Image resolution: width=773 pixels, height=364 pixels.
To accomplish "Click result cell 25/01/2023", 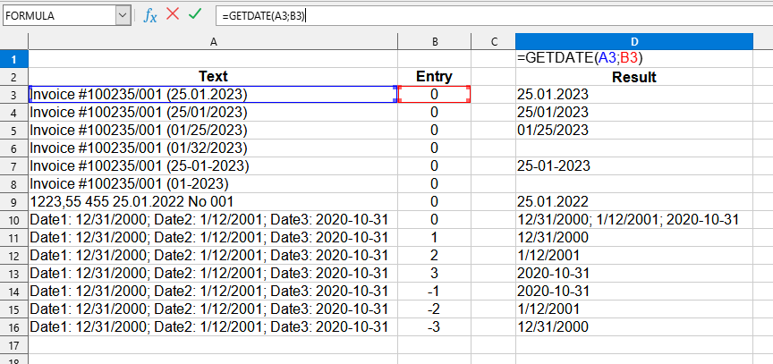I will [x=634, y=113].
